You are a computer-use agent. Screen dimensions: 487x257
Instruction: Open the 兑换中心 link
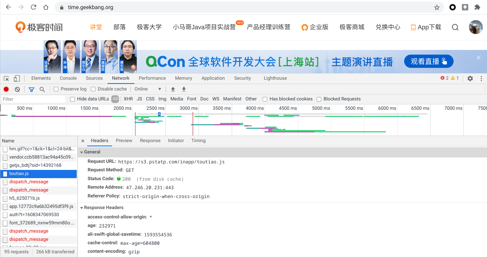[x=388, y=27]
